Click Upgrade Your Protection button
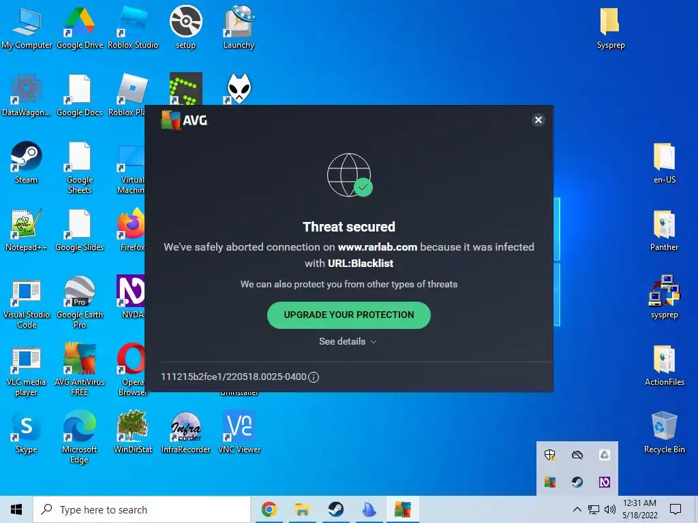This screenshot has height=523, width=698. pos(348,315)
